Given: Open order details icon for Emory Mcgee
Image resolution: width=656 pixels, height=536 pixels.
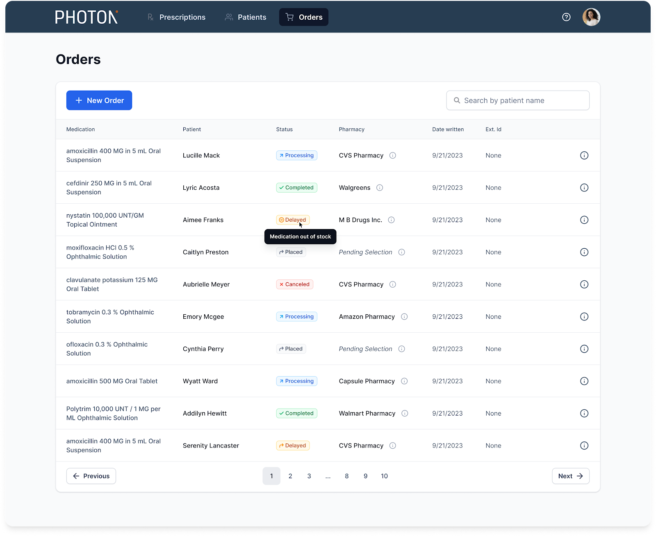Looking at the screenshot, I should (584, 317).
